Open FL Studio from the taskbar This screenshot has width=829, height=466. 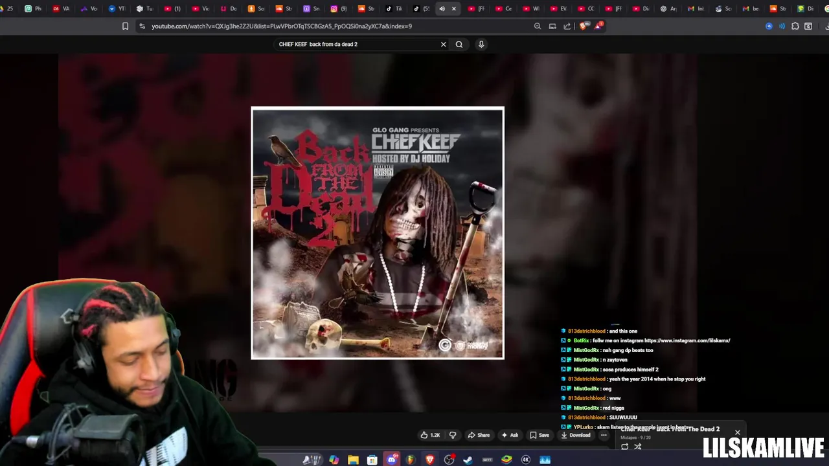(411, 460)
